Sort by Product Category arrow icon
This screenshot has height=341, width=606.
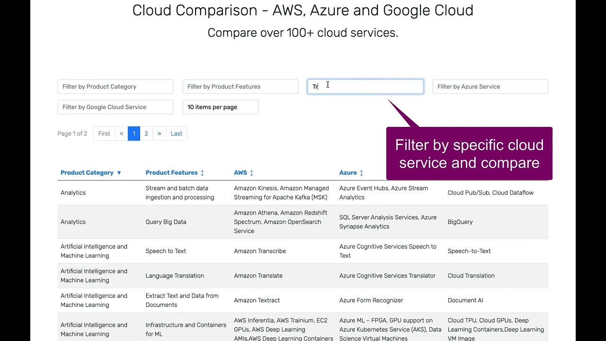(119, 173)
